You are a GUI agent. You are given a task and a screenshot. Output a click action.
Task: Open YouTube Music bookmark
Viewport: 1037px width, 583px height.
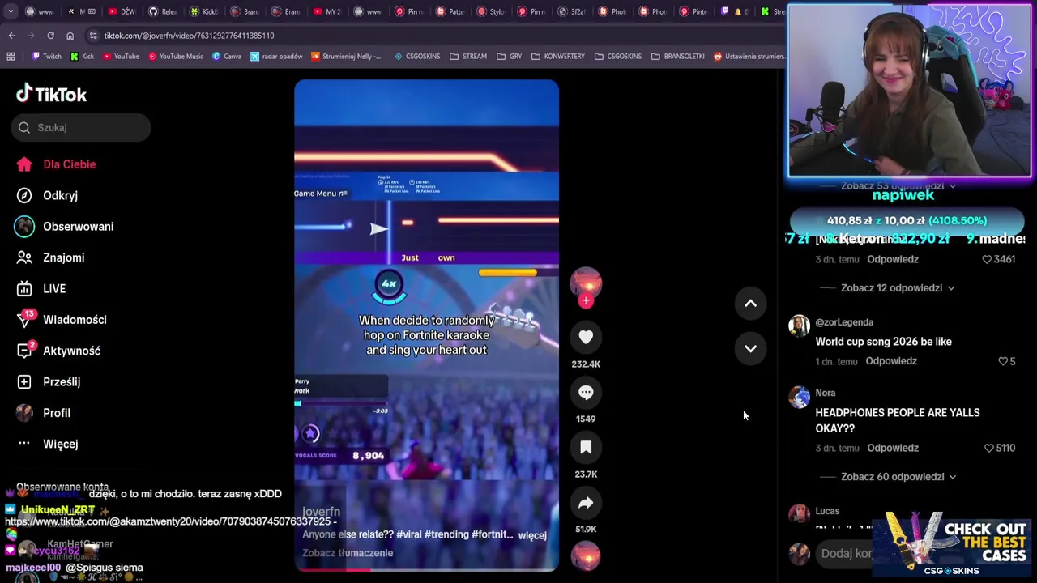pos(175,57)
